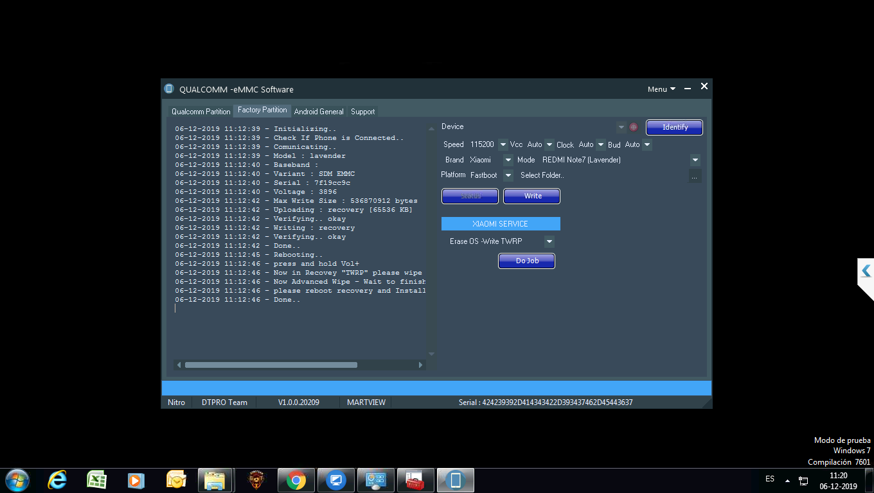Open Windows Media Player from the taskbar
This screenshot has width=874, height=493.
pos(136,480)
